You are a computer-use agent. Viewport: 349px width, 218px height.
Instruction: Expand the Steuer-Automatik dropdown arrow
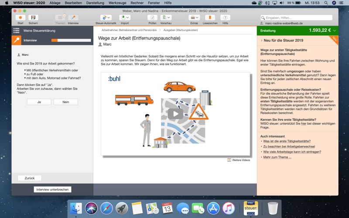tap(109, 17)
